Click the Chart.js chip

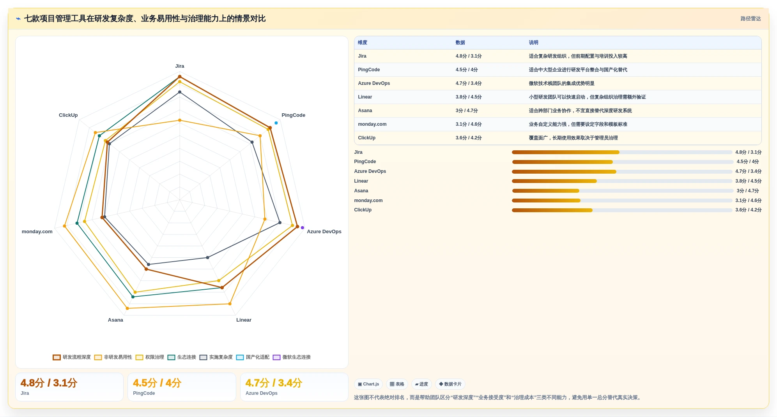coord(368,384)
